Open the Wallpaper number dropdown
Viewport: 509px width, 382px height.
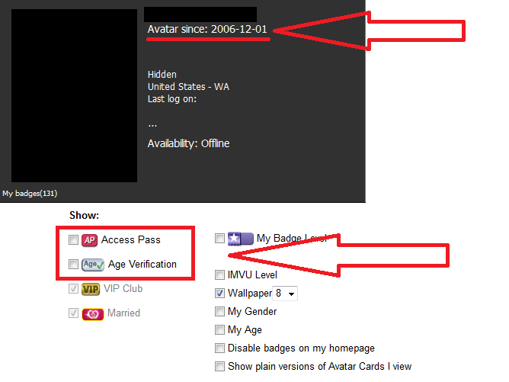(285, 294)
